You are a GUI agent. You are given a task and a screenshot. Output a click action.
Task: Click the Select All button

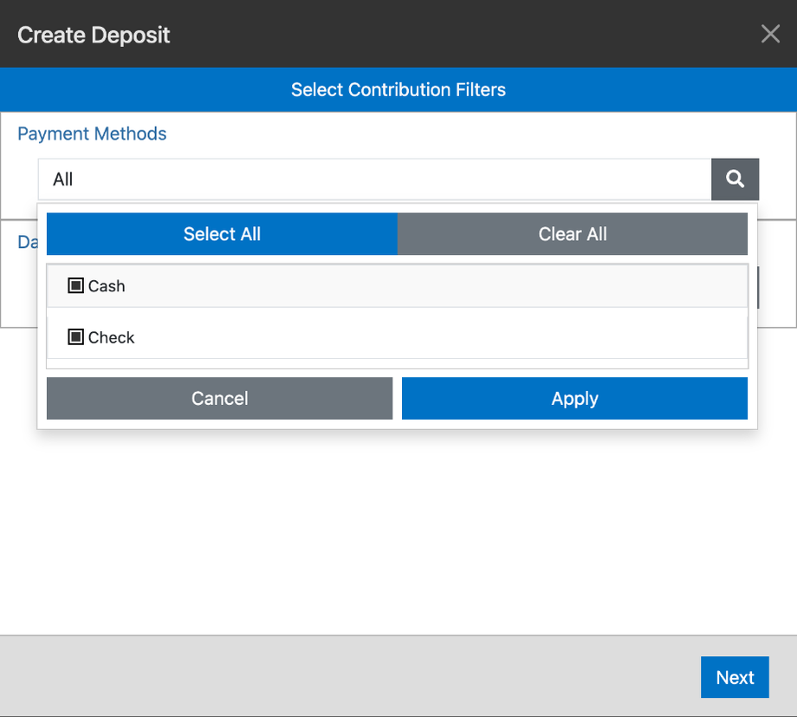[222, 234]
